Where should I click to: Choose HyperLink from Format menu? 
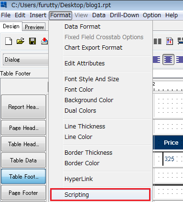79,179
